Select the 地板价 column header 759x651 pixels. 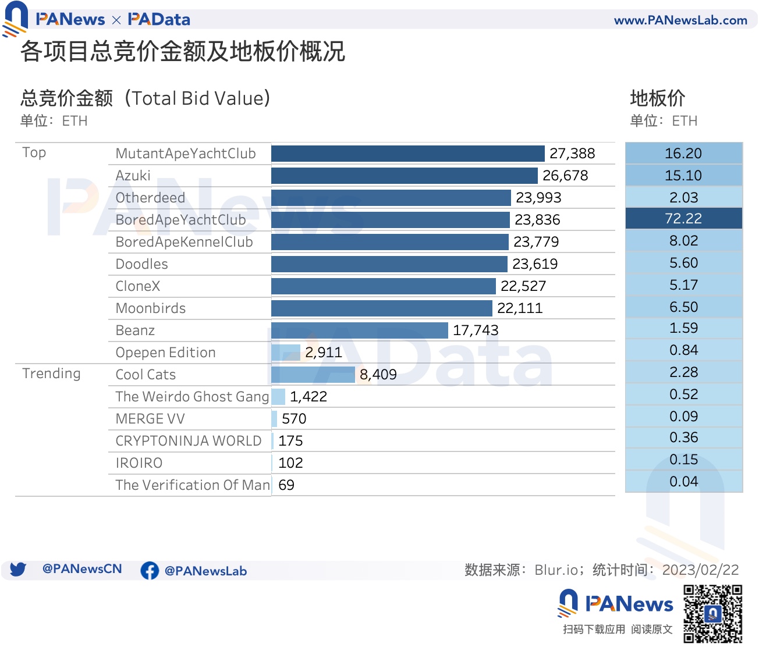pos(658,98)
